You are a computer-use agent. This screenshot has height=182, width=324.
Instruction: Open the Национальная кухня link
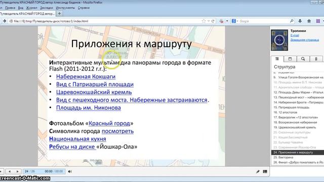[77, 139]
